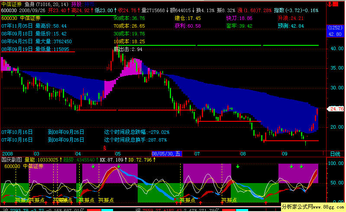Click the 建仓:17.45 value
346x212 pixels.
[188, 18]
